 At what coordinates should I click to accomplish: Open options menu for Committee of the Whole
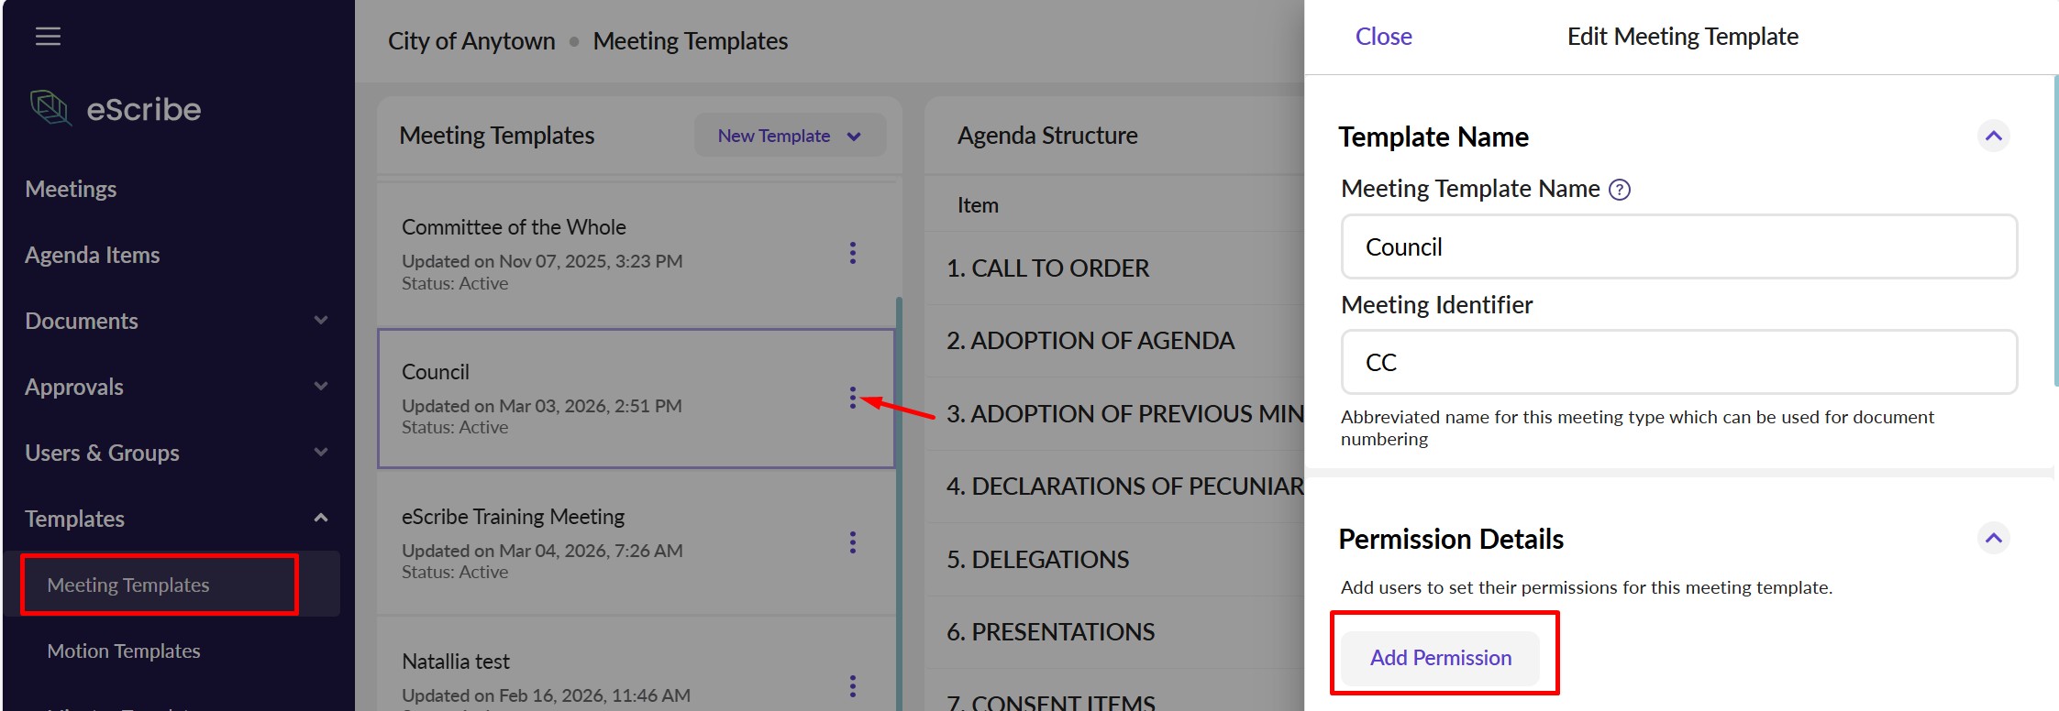coord(852,253)
